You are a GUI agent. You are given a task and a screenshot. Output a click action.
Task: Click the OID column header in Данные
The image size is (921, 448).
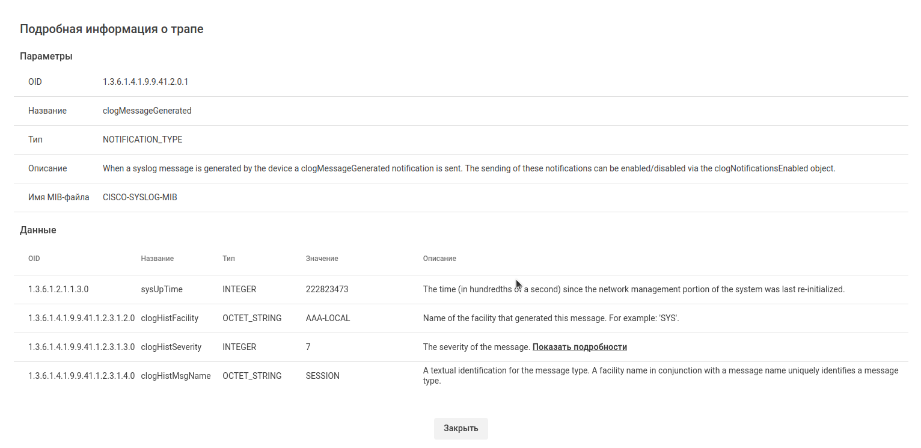(34, 259)
